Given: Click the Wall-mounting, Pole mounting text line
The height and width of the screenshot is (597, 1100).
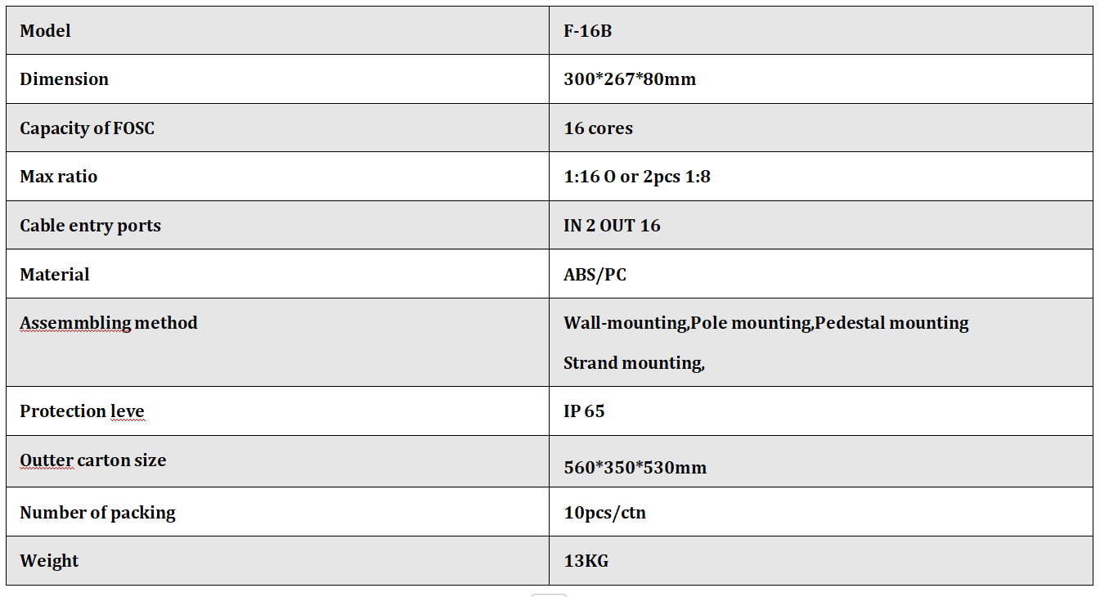Looking at the screenshot, I should click(766, 323).
